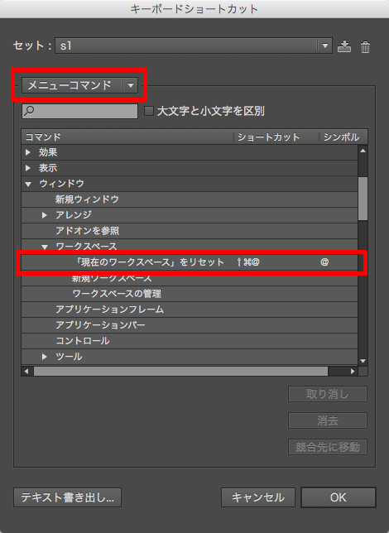Click the @ symbol cell
Screen dimensions: 389x533
(x=324, y=262)
